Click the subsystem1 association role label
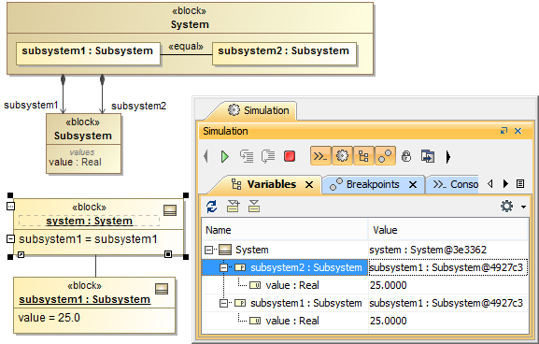The width and height of the screenshot is (539, 344). click(x=31, y=105)
